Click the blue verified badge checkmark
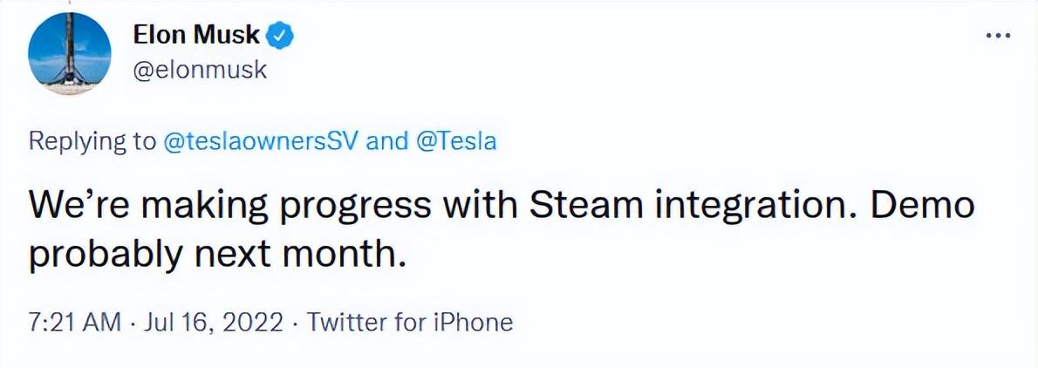The image size is (1038, 368). [280, 36]
